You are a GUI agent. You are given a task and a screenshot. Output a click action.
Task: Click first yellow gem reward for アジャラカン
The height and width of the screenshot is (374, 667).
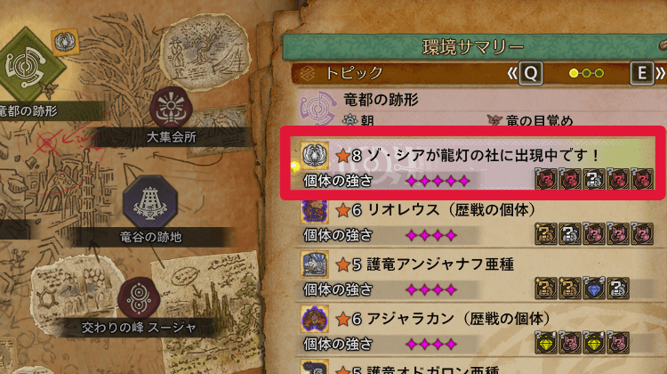click(546, 343)
